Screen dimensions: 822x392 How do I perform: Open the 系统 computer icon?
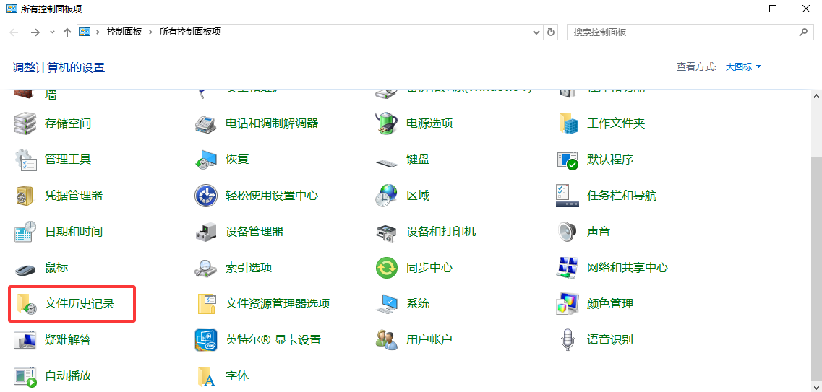tap(386, 303)
